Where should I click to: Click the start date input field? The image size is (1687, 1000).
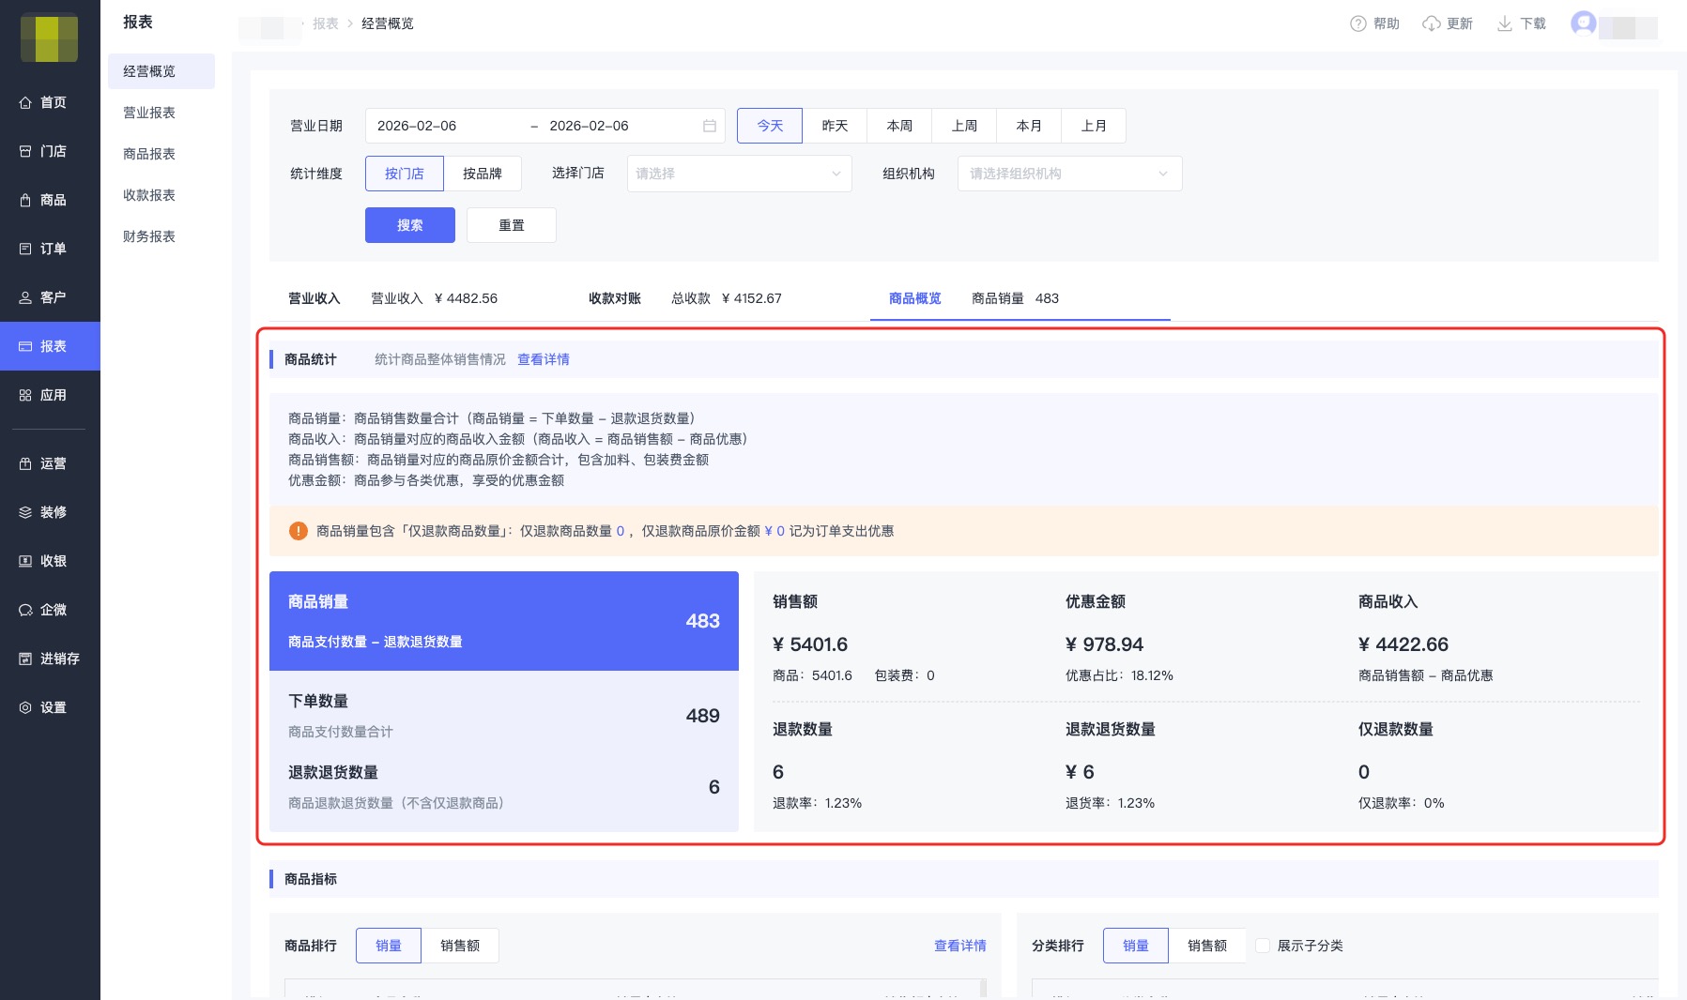pyautogui.click(x=441, y=126)
